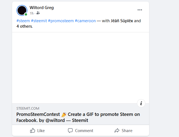179x137 pixels.
Task: Open the blank link preview image
Action: click(x=81, y=68)
